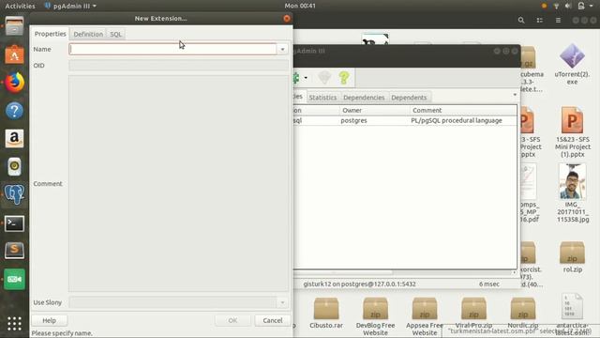Expand the Use Slony dropdown
The image size is (600, 338).
point(282,302)
